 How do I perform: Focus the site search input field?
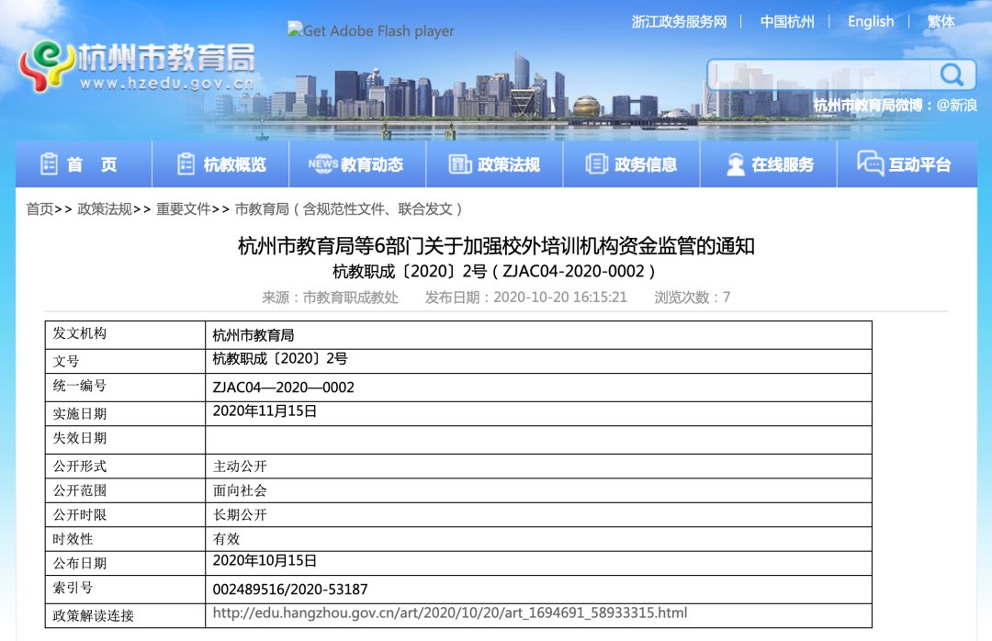pos(820,74)
